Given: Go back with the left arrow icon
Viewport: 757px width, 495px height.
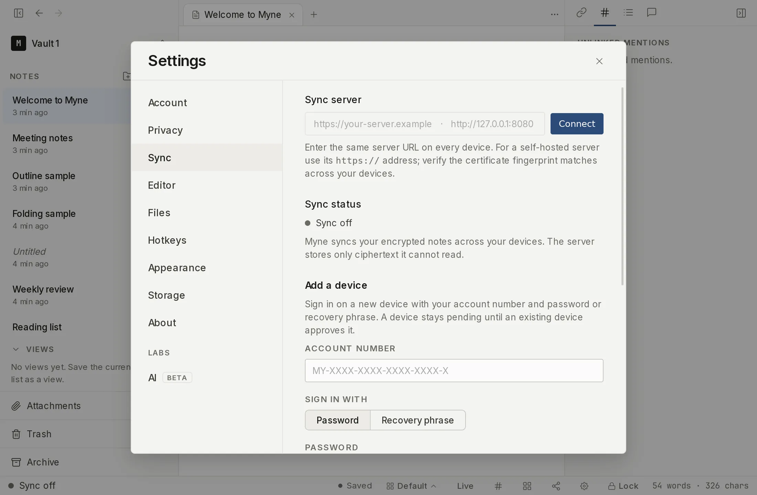Looking at the screenshot, I should click(39, 13).
